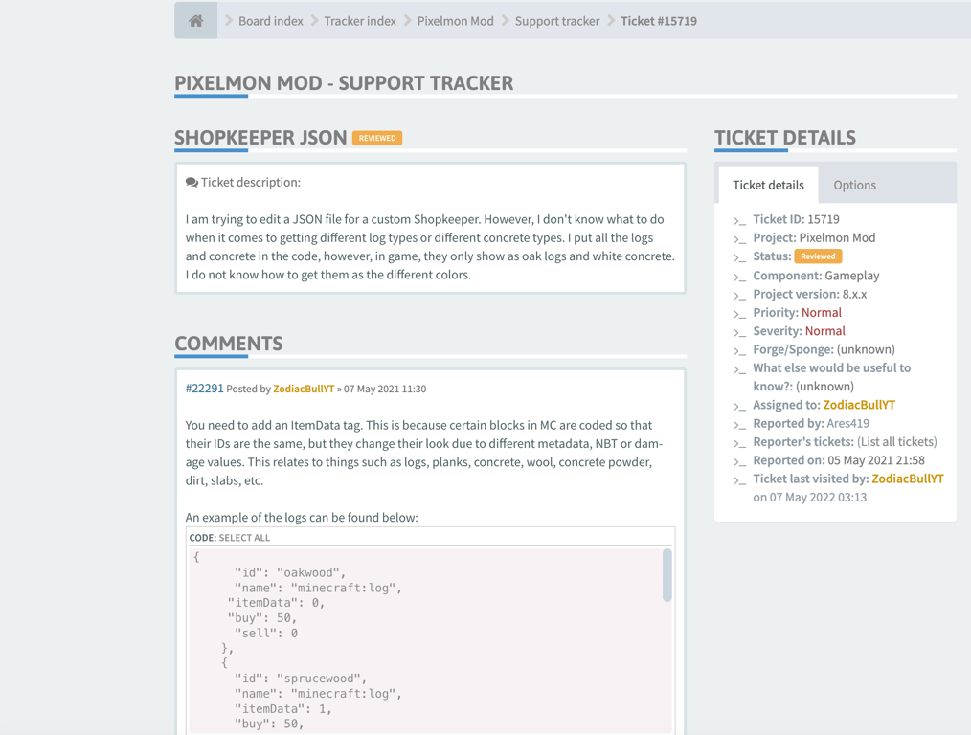Click the REVIEWED badge beside Shopkeeper JSON title
This screenshot has width=971, height=735.
[376, 137]
